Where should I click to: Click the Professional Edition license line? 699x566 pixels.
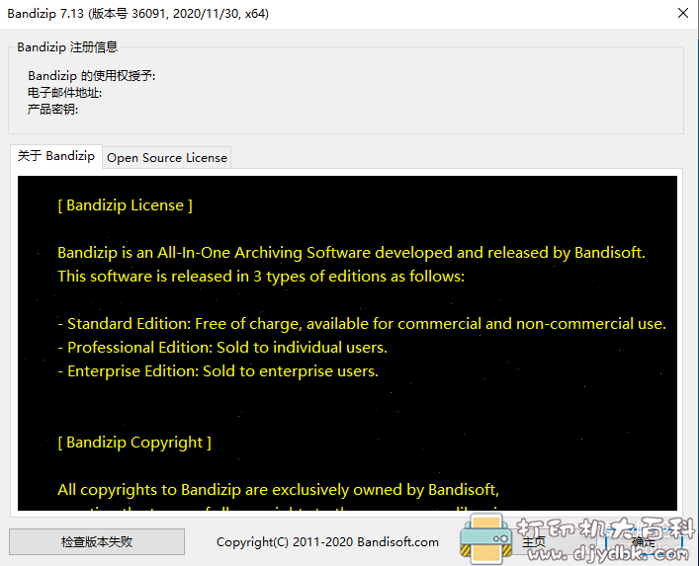click(x=222, y=348)
